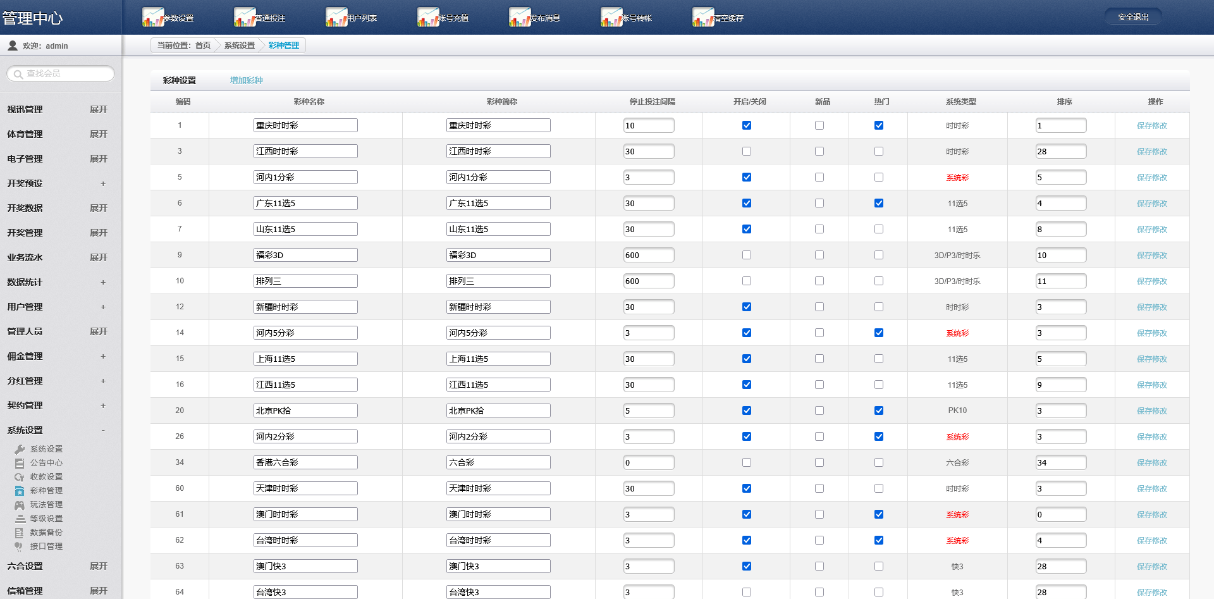Go to 首页 in the breadcrumb

202,46
